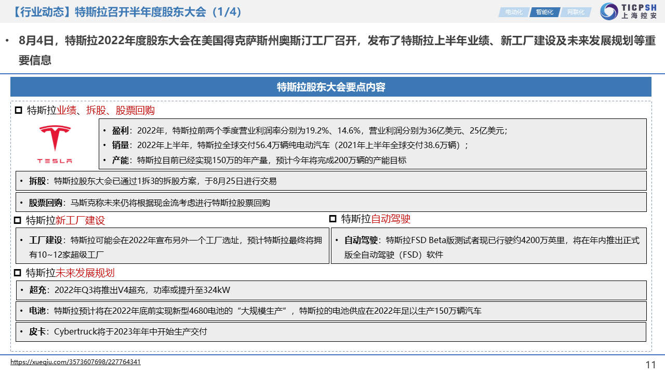Click the square bullet beside 特斯拉未来发展规划

pyautogui.click(x=17, y=273)
